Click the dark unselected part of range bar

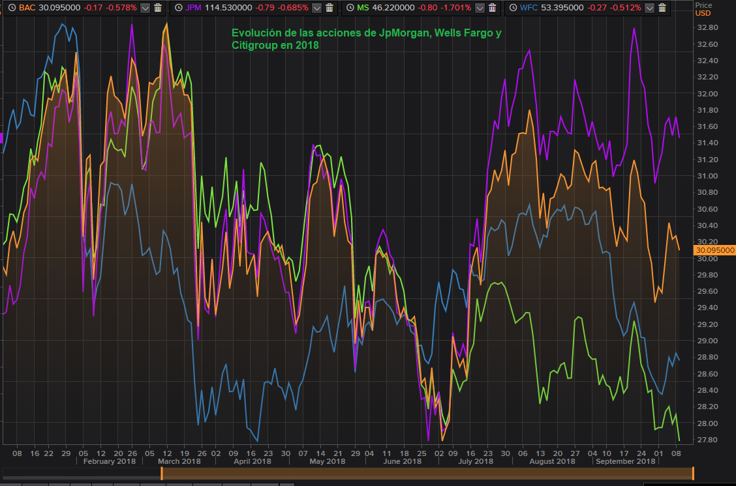click(81, 474)
